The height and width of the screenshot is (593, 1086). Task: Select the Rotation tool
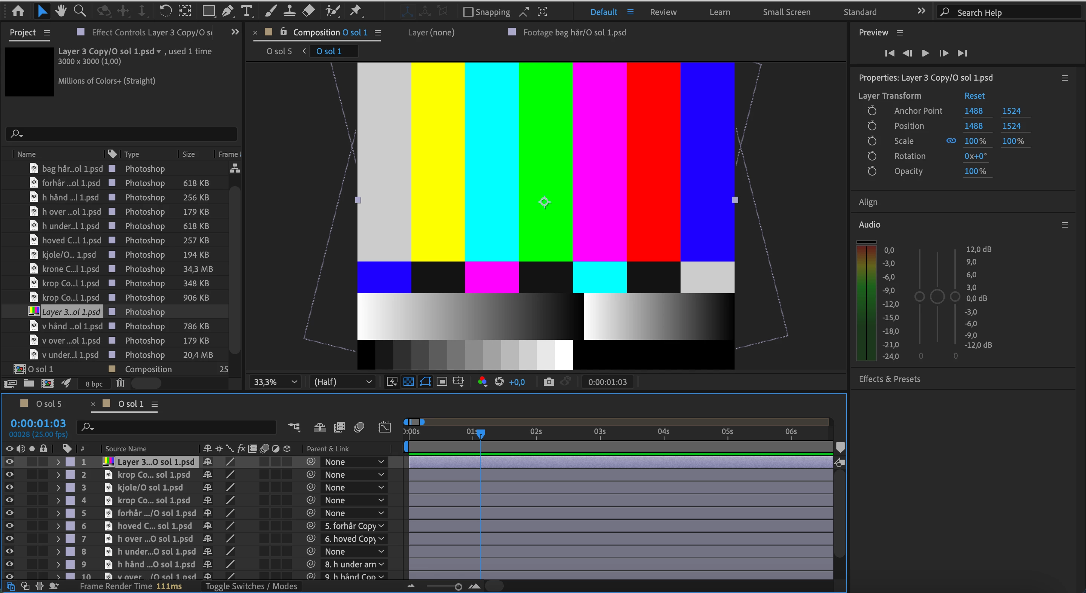(x=165, y=11)
